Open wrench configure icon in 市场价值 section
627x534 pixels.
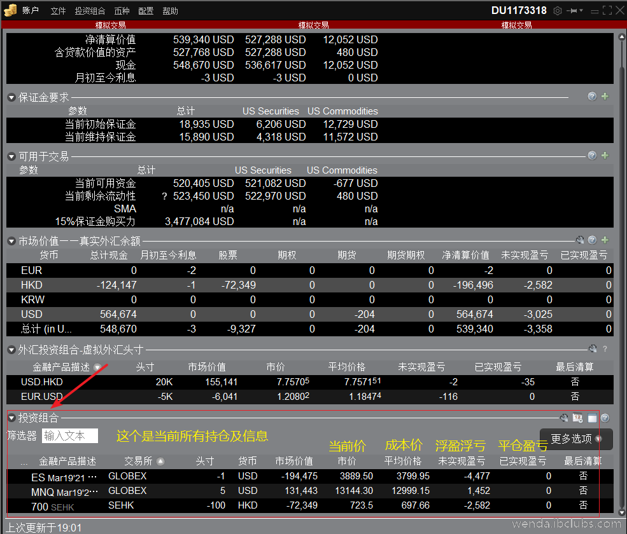click(580, 240)
